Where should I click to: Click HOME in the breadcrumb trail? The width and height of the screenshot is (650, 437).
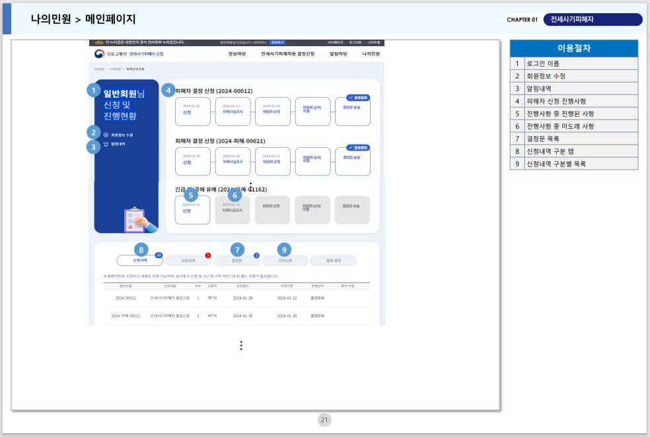98,69
